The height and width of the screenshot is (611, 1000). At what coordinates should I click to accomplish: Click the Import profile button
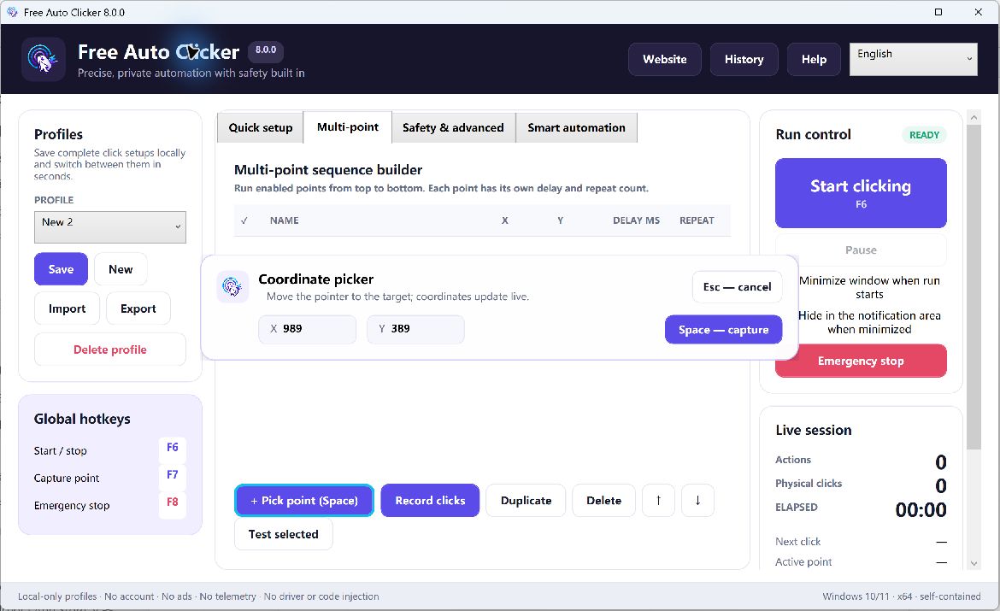click(x=67, y=308)
